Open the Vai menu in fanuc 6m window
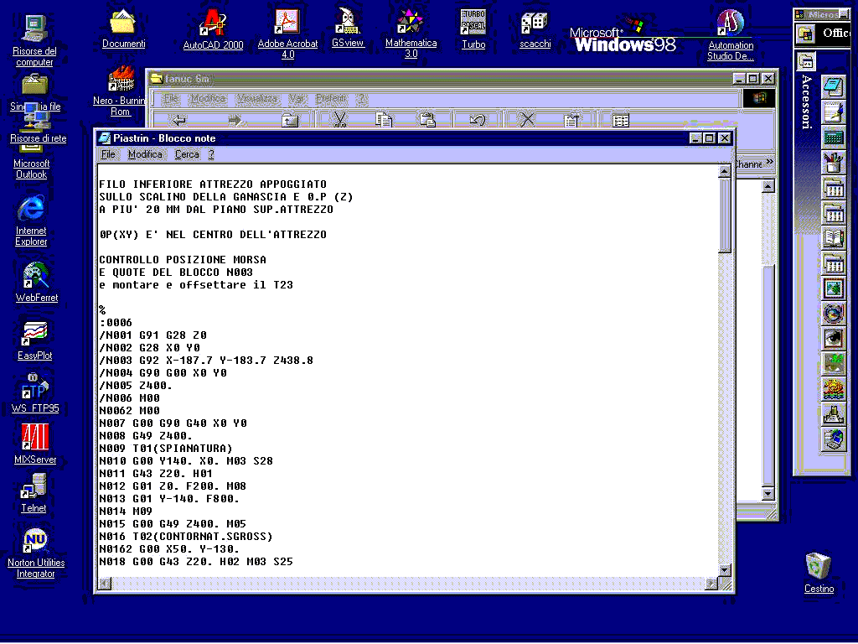Viewport: 858px width, 644px height. (x=296, y=99)
